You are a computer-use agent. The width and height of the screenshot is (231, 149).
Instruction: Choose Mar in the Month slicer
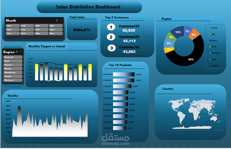41,26
